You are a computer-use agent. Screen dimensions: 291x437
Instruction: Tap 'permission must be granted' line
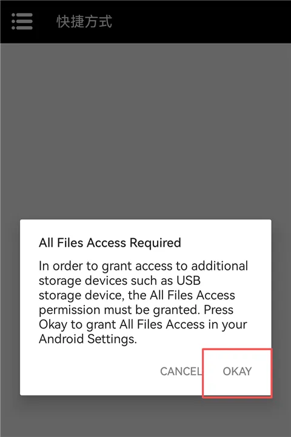click(x=119, y=310)
